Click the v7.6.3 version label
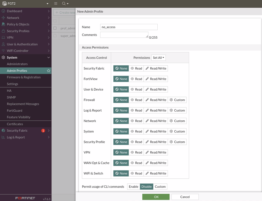Viewport: 262px width, 201px height. [47, 199]
